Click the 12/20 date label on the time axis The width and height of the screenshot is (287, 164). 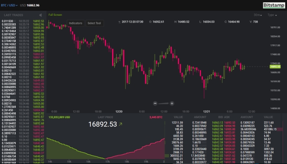pos(119,111)
